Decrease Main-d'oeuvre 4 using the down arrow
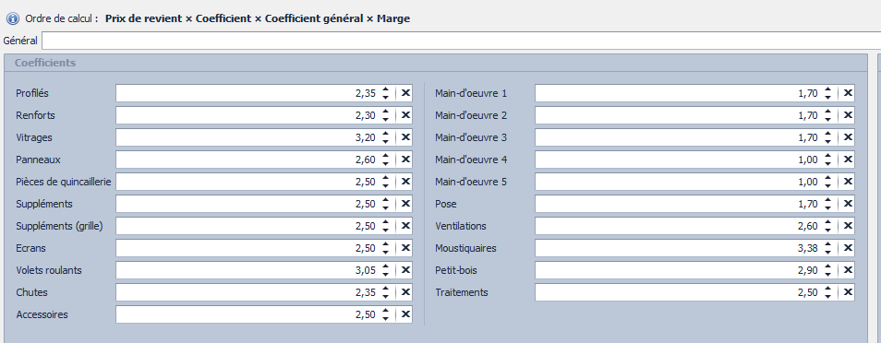 click(x=827, y=163)
